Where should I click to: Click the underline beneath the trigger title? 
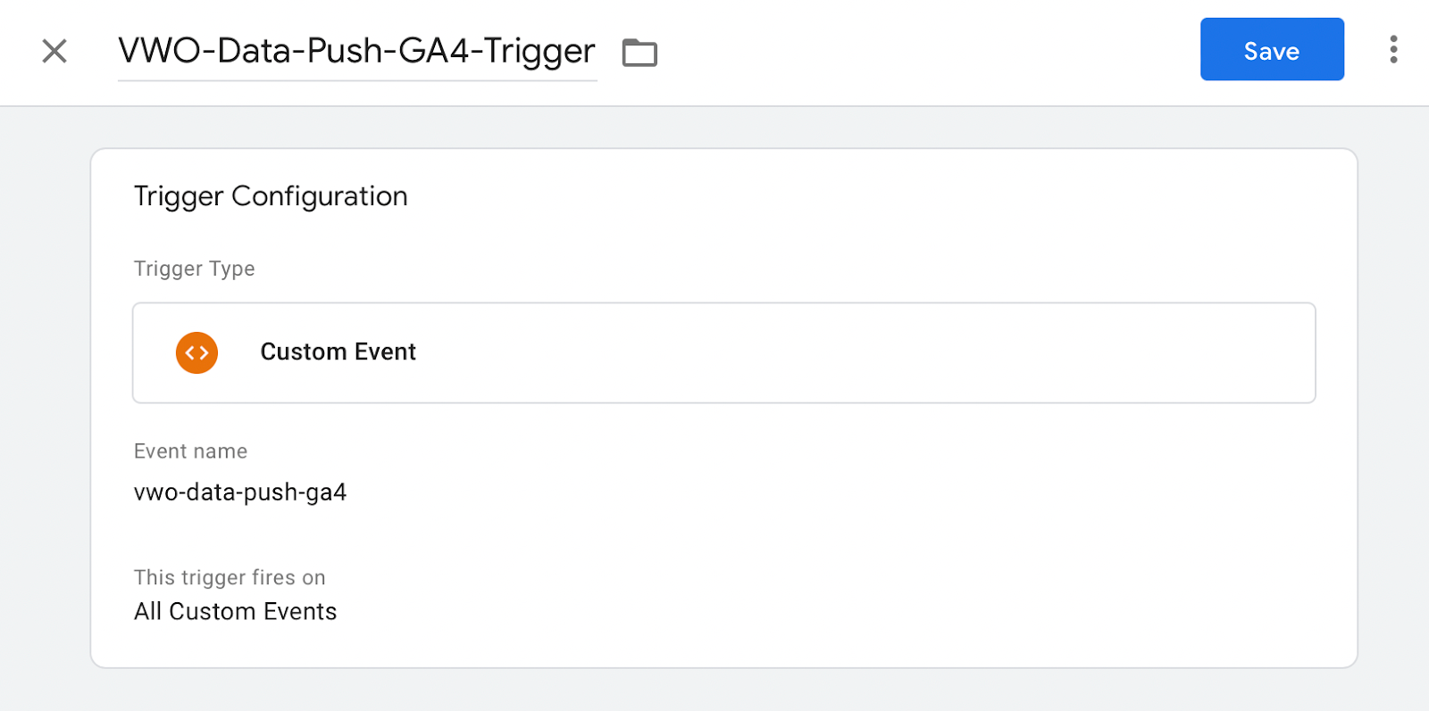coord(357,80)
